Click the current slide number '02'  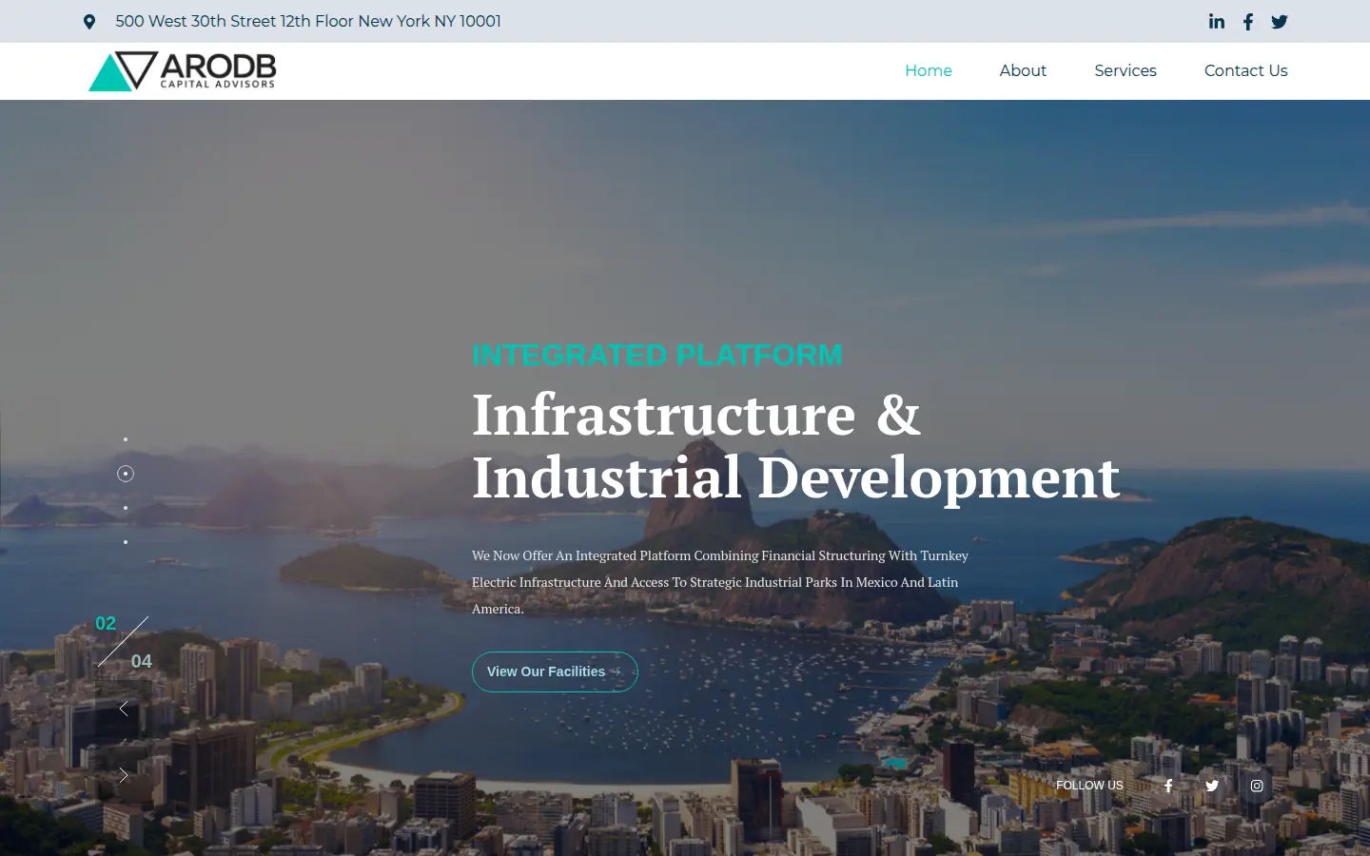coord(106,623)
